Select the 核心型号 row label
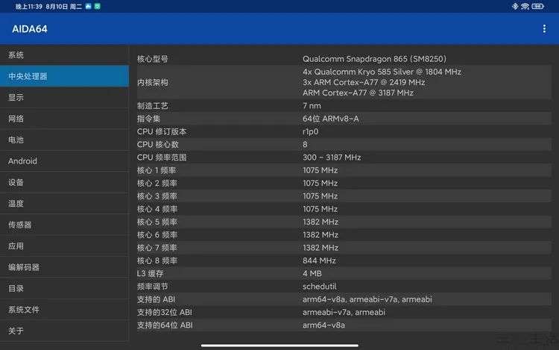The width and height of the screenshot is (559, 350). click(152, 59)
